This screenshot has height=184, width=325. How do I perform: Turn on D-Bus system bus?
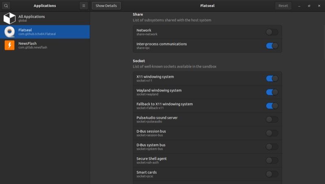coord(272,147)
